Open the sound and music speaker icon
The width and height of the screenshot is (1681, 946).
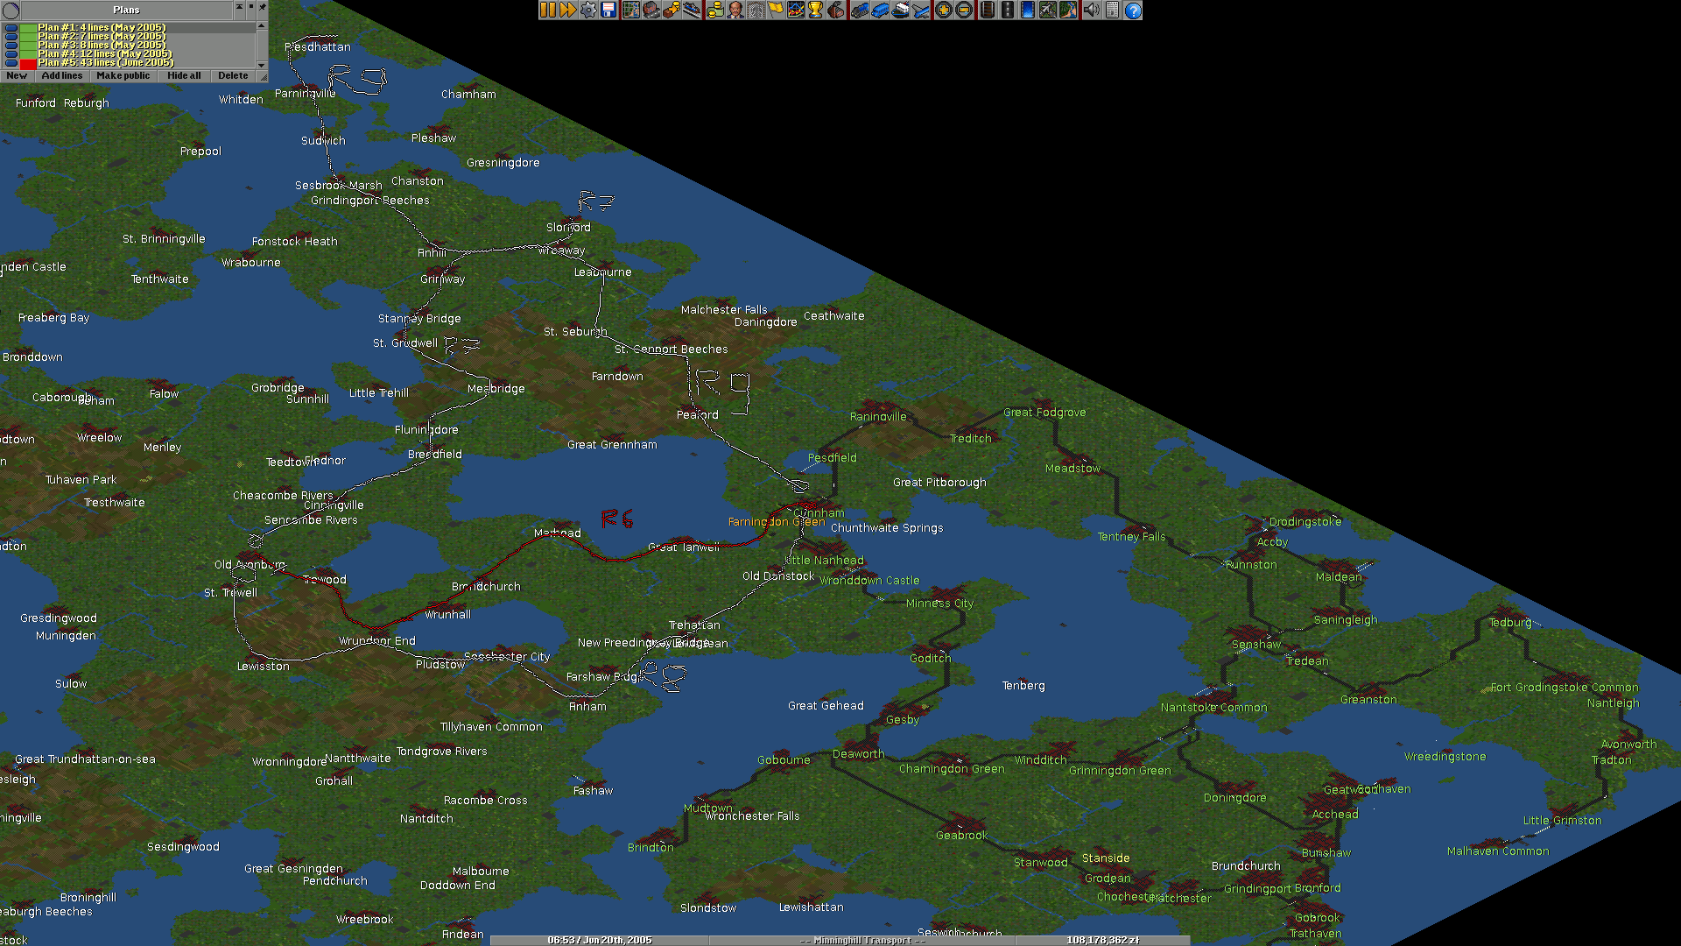tap(1091, 11)
